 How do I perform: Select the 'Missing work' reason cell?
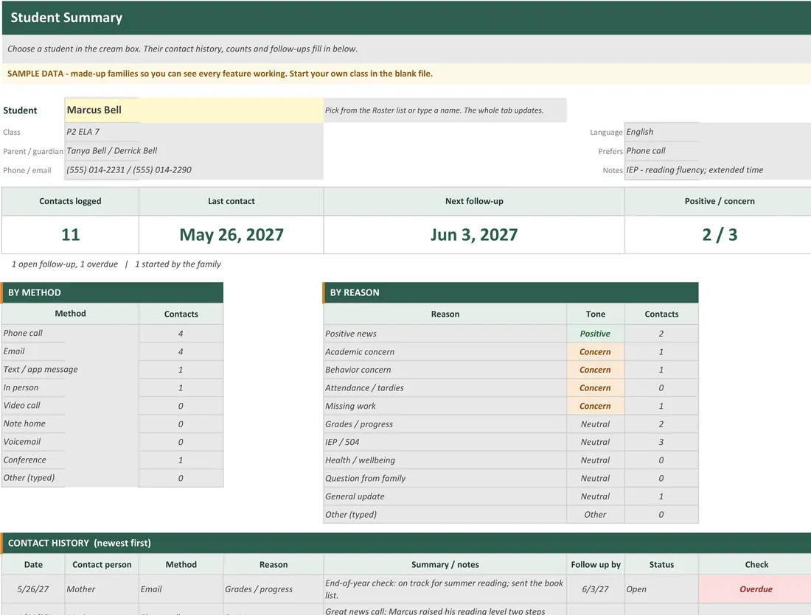pos(445,407)
